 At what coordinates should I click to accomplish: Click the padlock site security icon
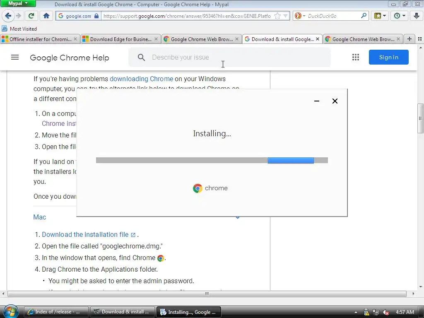pos(96,16)
